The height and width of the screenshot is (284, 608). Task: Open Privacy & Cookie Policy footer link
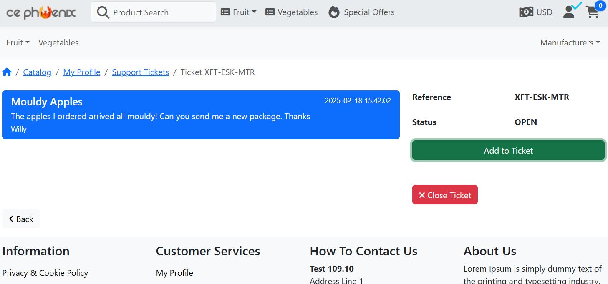(45, 273)
